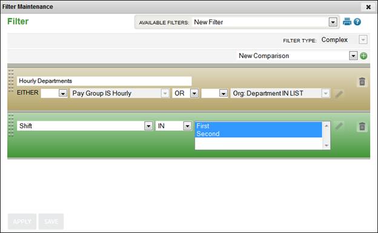The image size is (378, 233).
Task: Expand the Available Filters dropdown
Action: pos(333,22)
